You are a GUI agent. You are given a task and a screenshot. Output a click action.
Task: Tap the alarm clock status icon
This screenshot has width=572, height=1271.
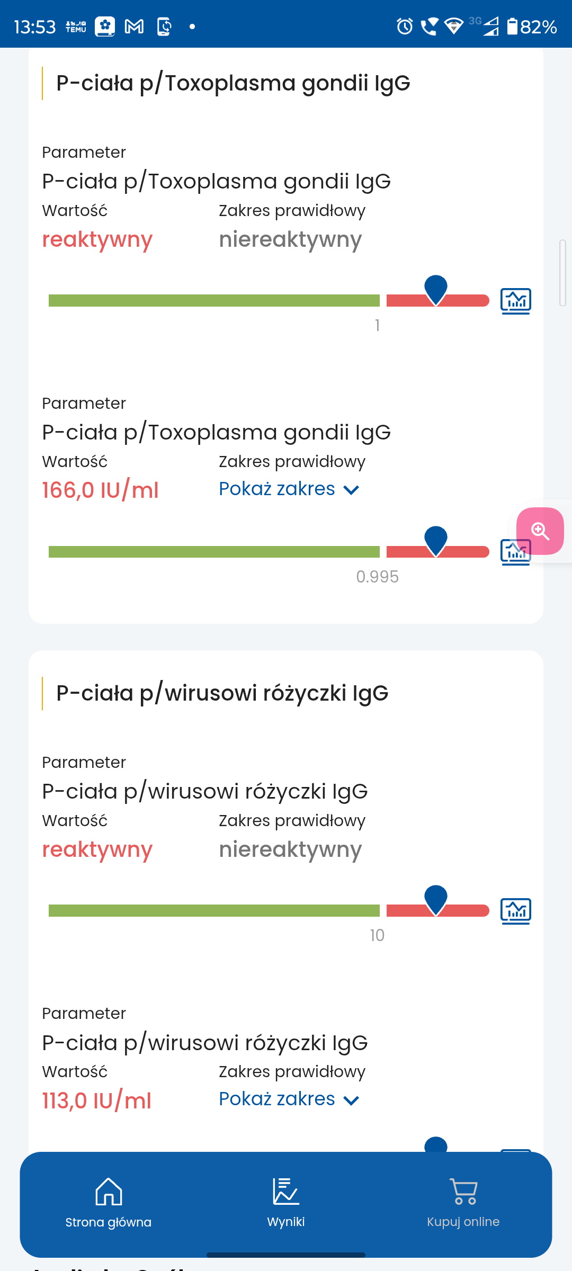pyautogui.click(x=405, y=26)
